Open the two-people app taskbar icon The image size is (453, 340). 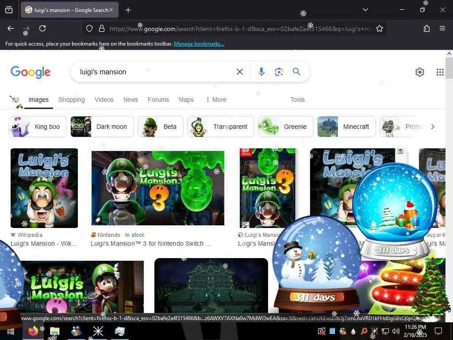(x=76, y=331)
